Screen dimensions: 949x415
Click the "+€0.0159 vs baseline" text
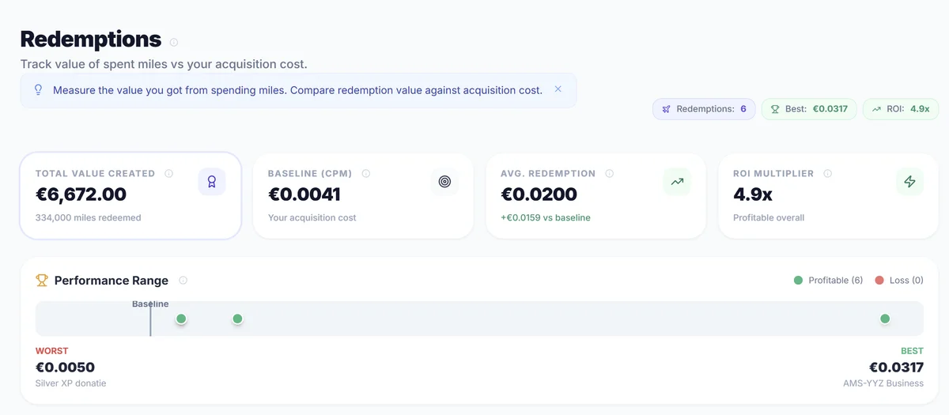click(546, 217)
